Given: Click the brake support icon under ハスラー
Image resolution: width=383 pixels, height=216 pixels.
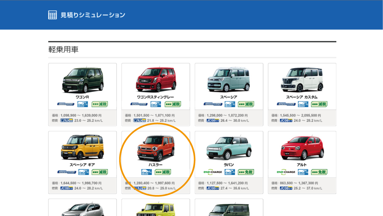Looking at the screenshot, I should (x=147, y=172).
